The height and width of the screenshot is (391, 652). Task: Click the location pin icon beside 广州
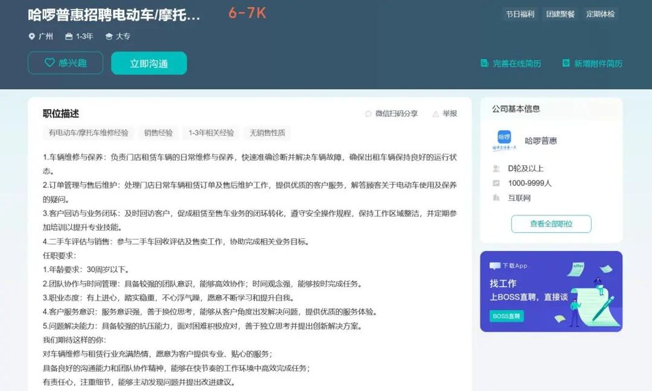click(x=32, y=36)
